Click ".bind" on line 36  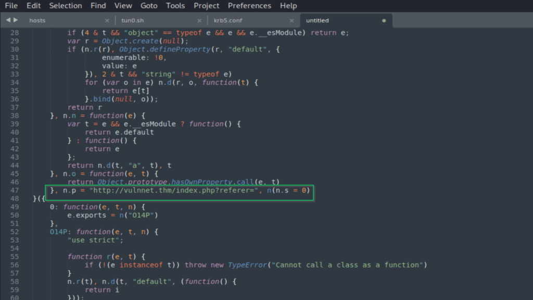point(100,99)
